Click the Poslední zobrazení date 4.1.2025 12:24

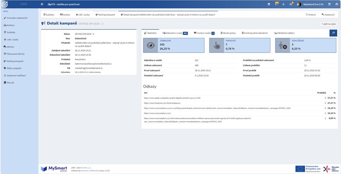point(202,75)
